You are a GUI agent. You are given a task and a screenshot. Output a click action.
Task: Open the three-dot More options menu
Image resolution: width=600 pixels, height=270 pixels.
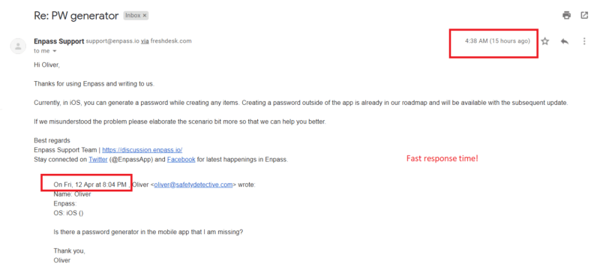coord(584,41)
